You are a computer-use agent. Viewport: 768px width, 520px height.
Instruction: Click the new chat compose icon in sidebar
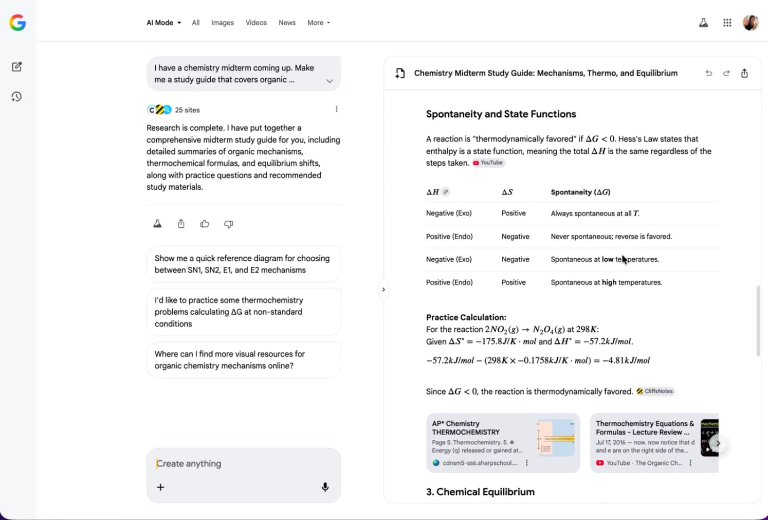(16, 67)
